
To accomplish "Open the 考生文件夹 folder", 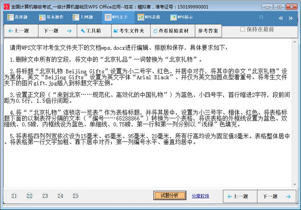I will 131,31.
